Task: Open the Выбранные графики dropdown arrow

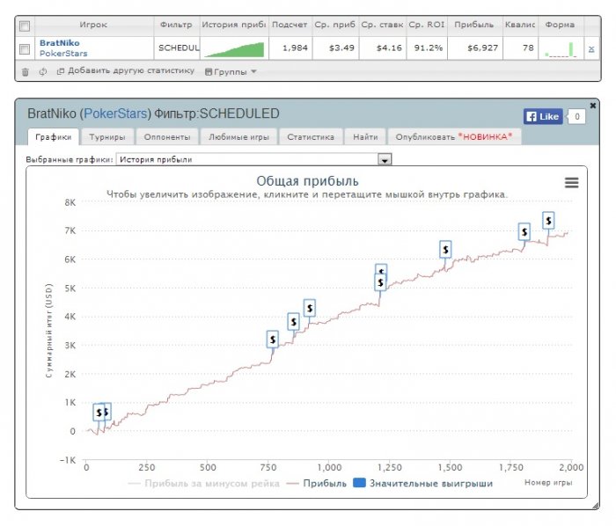Action: [x=385, y=159]
